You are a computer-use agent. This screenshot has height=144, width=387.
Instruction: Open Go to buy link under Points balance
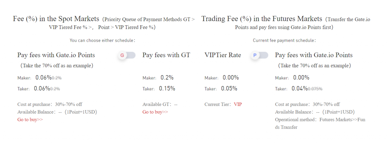click(30, 119)
